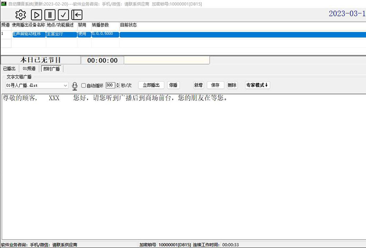
Task: Increase the loop seconds stepper value
Action: [x=118, y=84]
